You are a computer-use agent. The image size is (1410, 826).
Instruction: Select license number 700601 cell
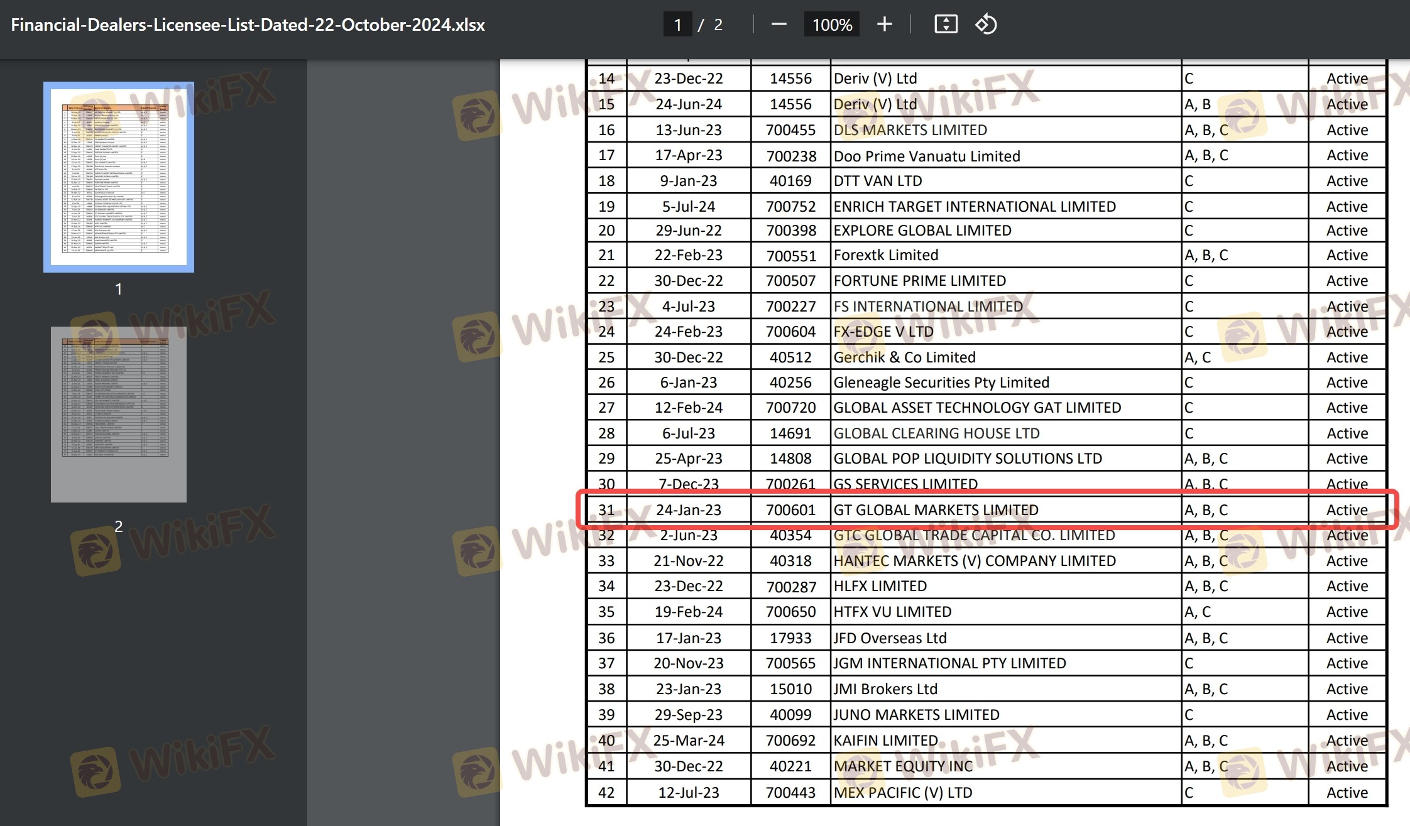790,510
